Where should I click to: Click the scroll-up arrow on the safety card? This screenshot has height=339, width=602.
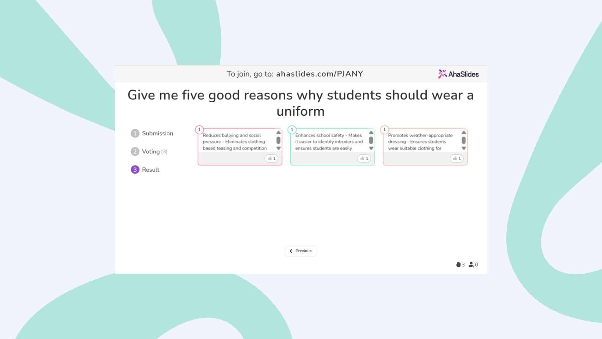371,132
